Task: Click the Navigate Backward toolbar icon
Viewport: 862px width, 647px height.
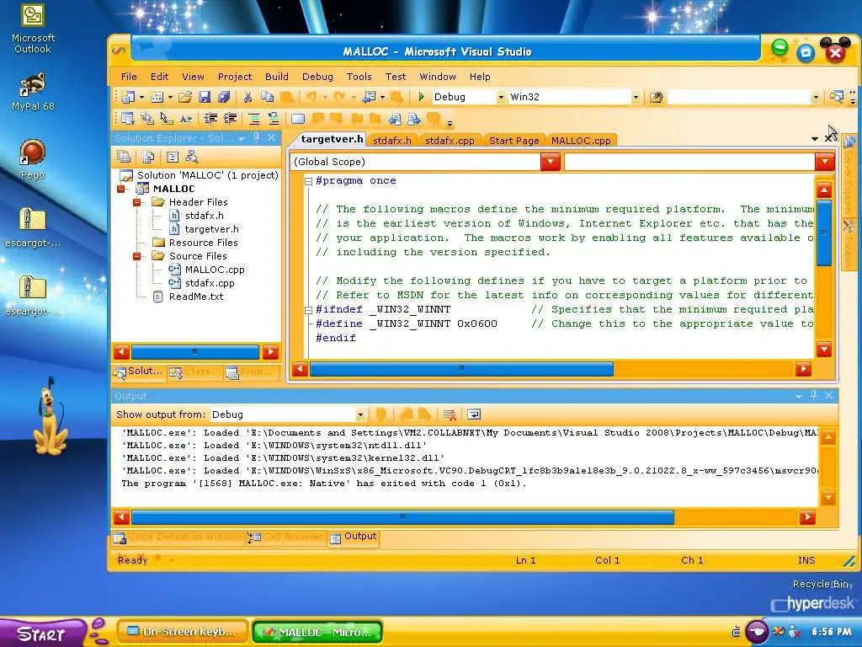Action: pyautogui.click(x=369, y=98)
